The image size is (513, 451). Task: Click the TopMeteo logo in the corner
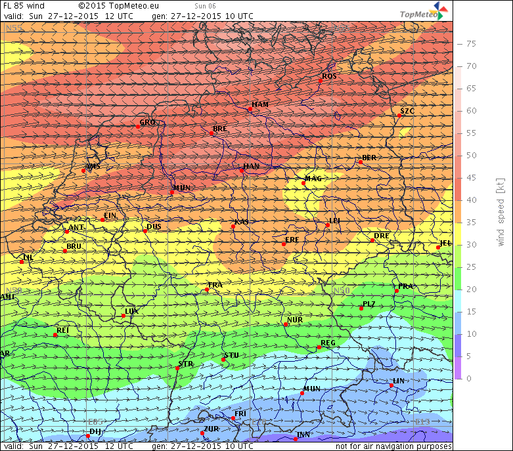(x=425, y=11)
